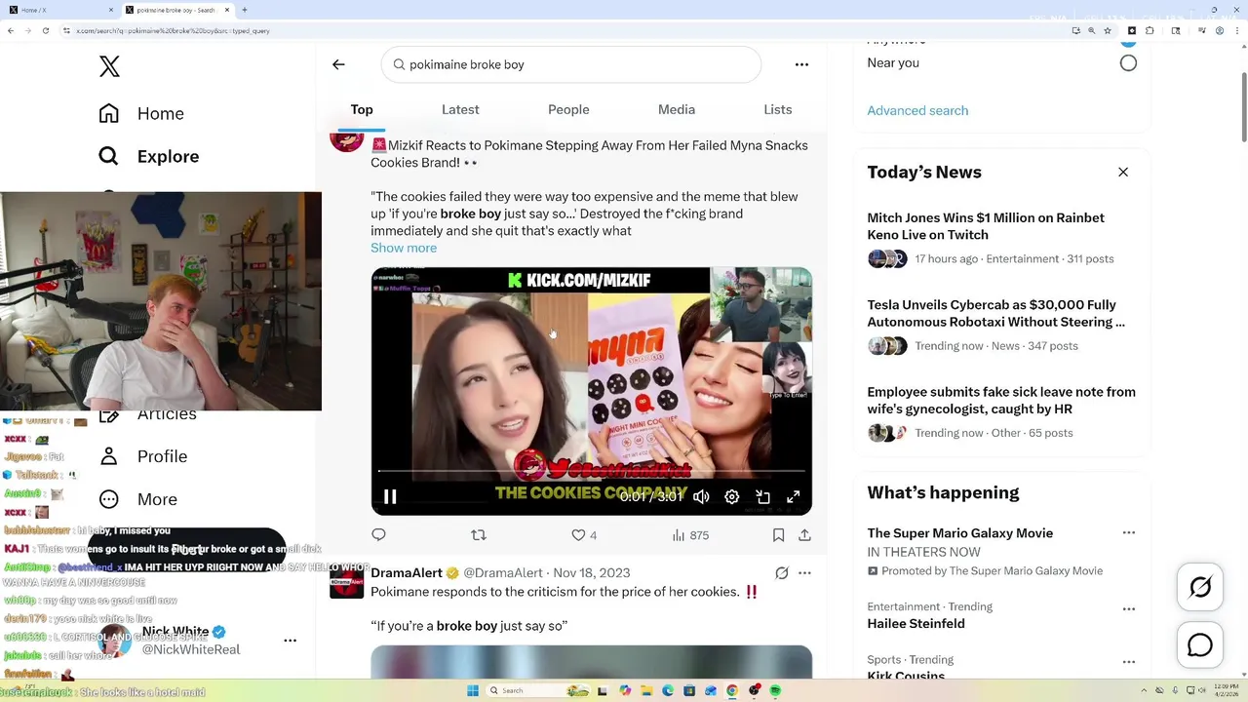Switch to the Lists tab
Viewport: 1248px width, 702px height.
click(777, 110)
